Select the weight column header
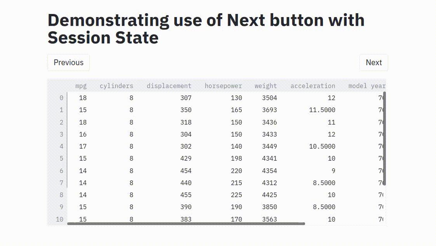The image size is (436, 246). pos(266,86)
